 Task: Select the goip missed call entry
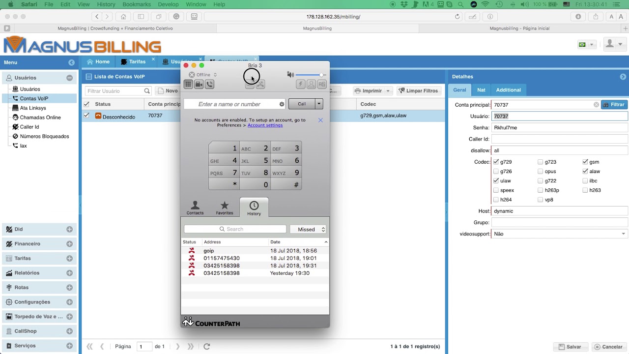pos(255,251)
